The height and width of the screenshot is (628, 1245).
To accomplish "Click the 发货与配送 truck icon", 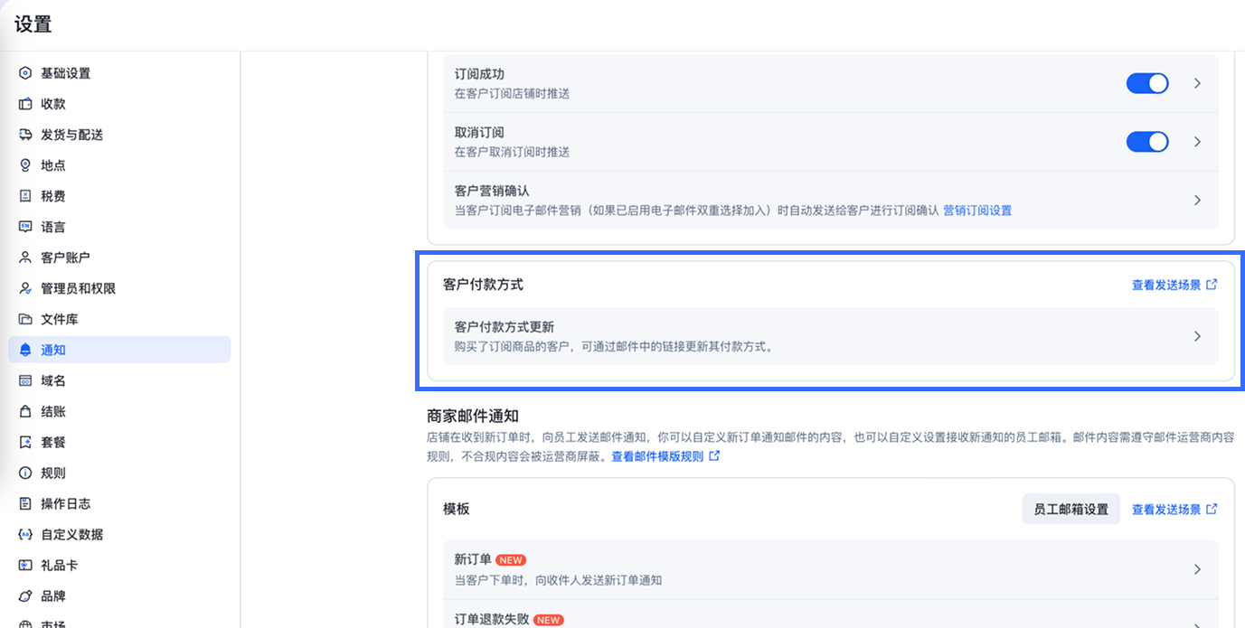I will pyautogui.click(x=25, y=135).
